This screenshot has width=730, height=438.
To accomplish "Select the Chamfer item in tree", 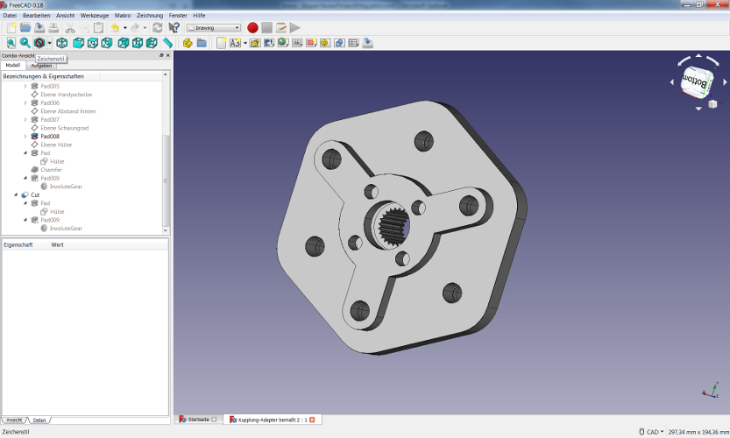I will tap(51, 170).
